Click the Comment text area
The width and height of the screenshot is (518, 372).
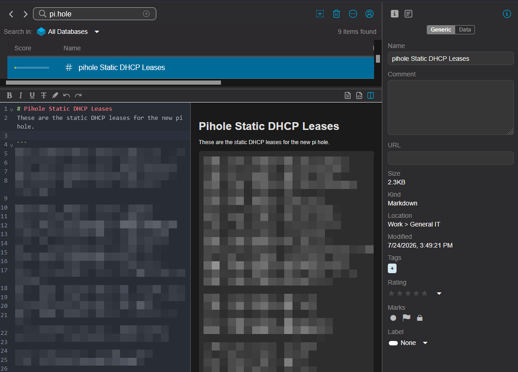[x=451, y=108]
